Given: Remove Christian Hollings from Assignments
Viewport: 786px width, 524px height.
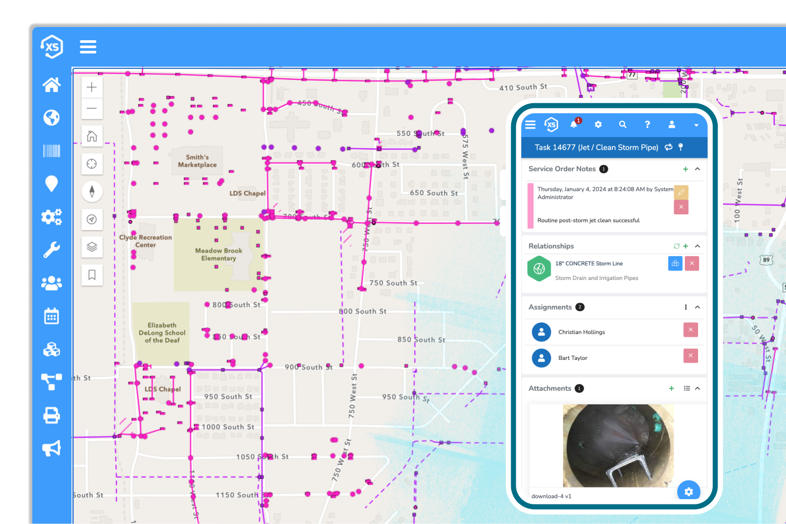Looking at the screenshot, I should coord(690,330).
